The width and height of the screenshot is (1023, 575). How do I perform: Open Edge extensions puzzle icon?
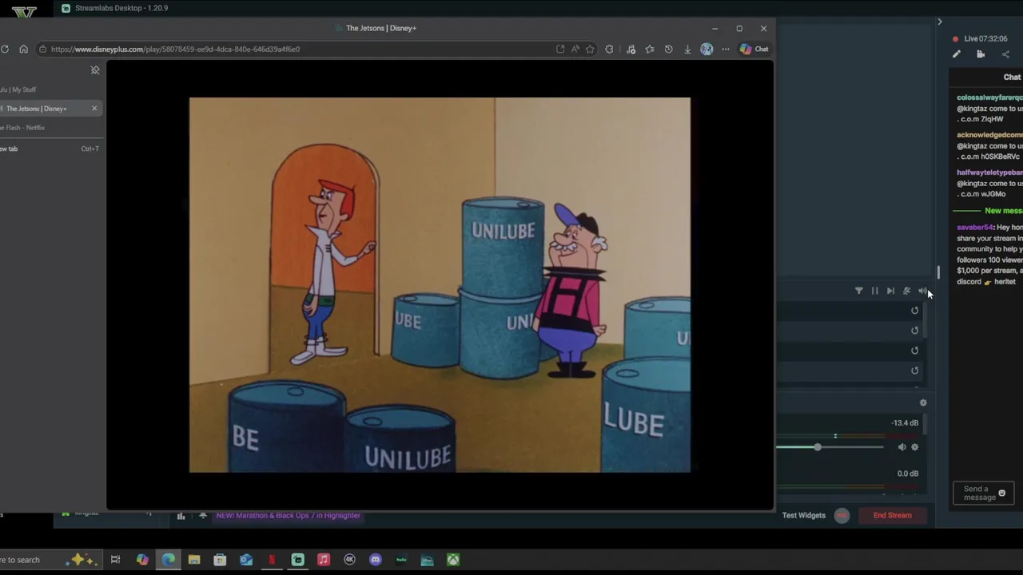[x=609, y=49]
